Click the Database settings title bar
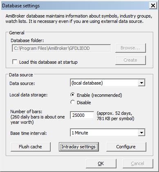This screenshot has width=159, height=172. (x=75, y=6)
